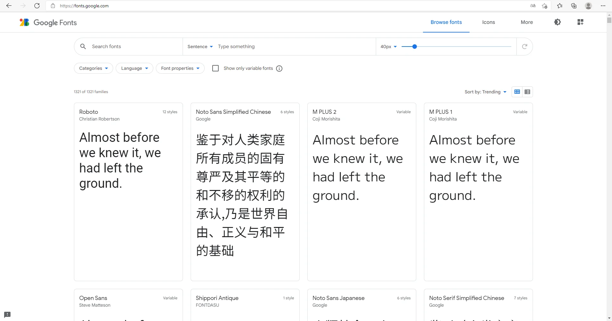Adjust the font size slider handle
The width and height of the screenshot is (612, 321).
point(415,47)
